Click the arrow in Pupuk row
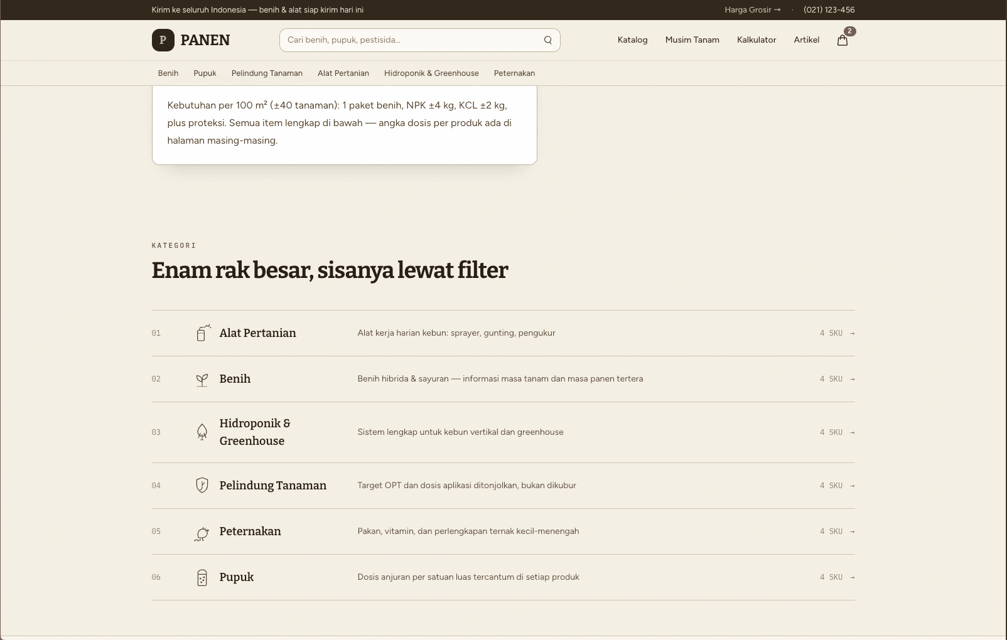This screenshot has width=1007, height=640. pyautogui.click(x=852, y=577)
